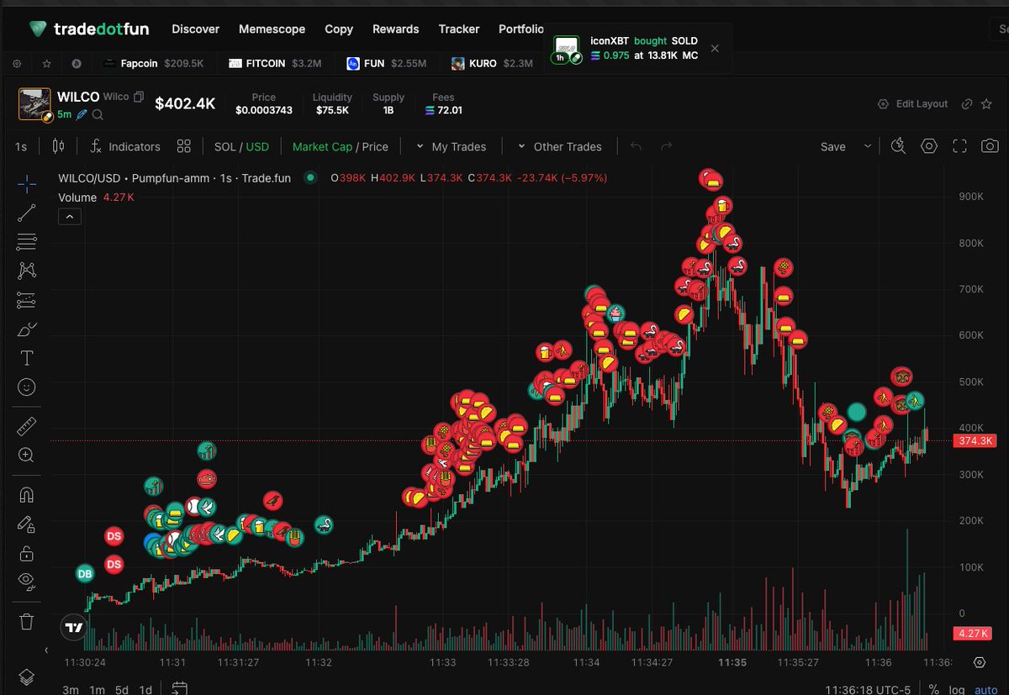Screen dimensions: 1009x695
Task: Open the candlestick chart type selector
Action: tap(58, 146)
